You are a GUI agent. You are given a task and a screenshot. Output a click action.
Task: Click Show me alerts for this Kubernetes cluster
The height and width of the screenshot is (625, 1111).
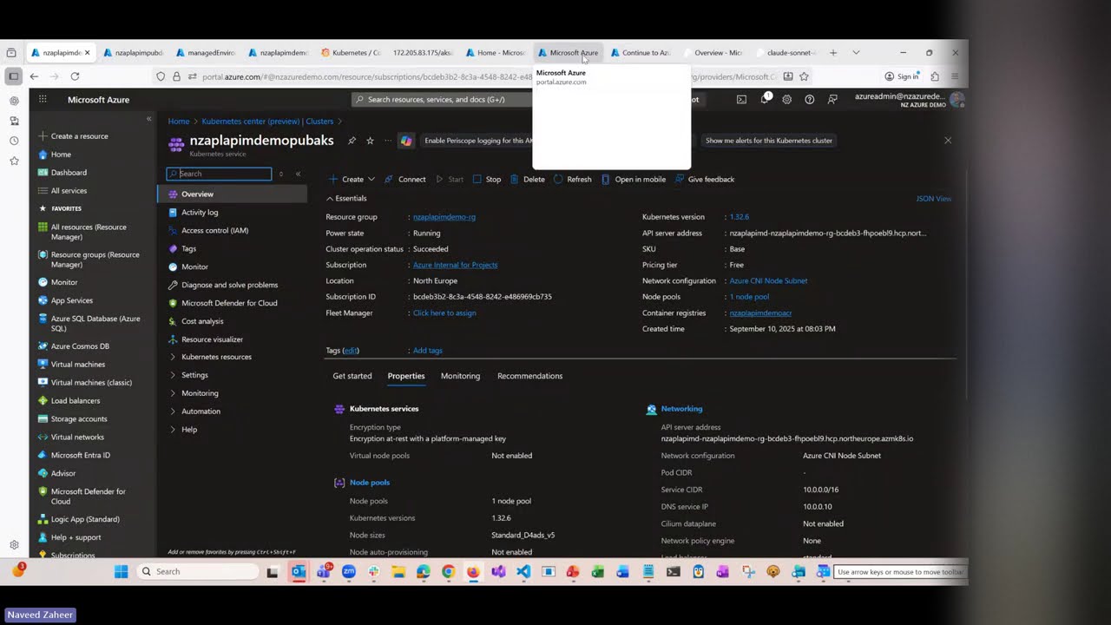[768, 141]
